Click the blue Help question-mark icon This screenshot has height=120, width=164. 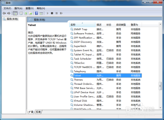36,13
